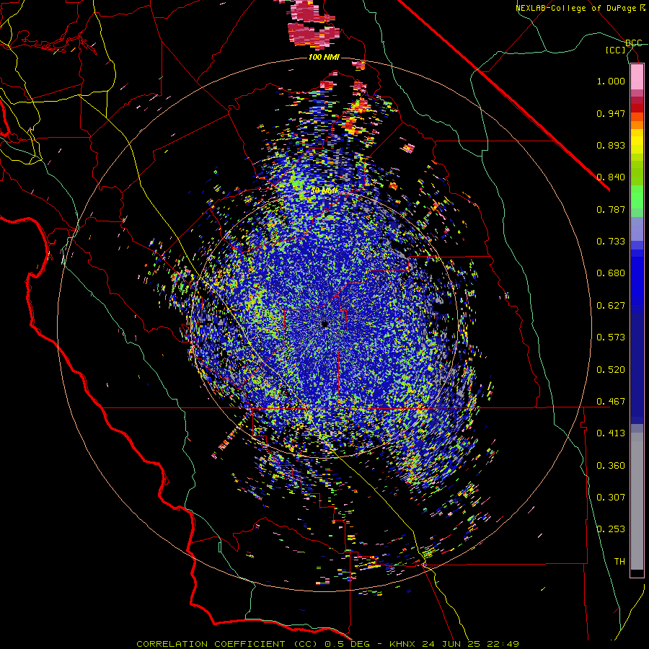
Task: Click the 0.467 legend value
Action: coord(611,402)
